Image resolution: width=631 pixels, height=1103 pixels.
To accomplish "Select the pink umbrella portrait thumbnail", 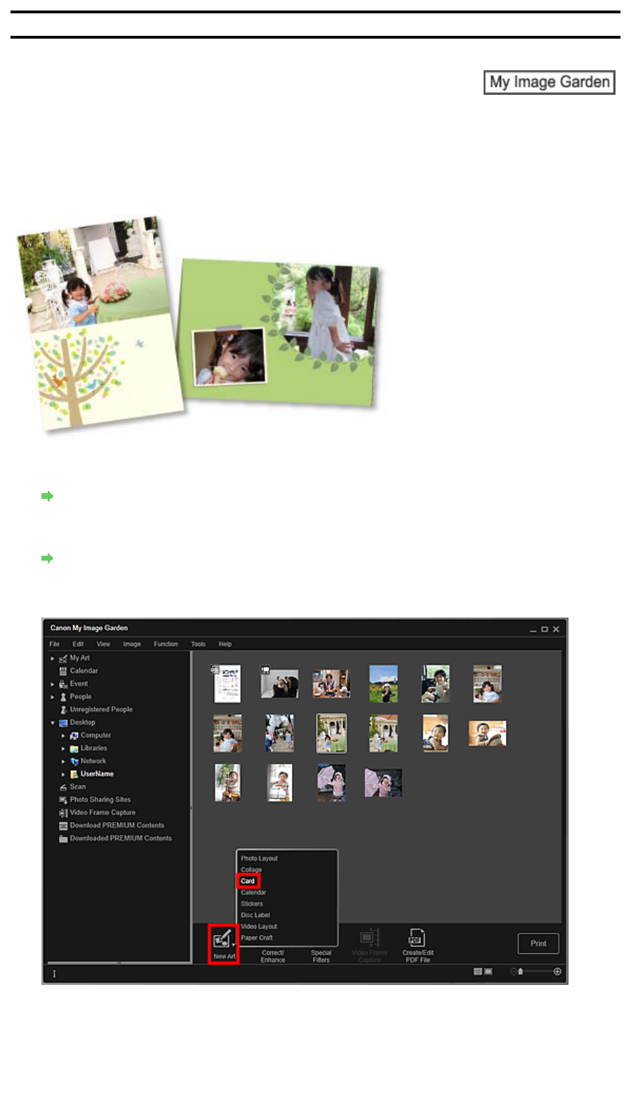I will click(x=331, y=783).
